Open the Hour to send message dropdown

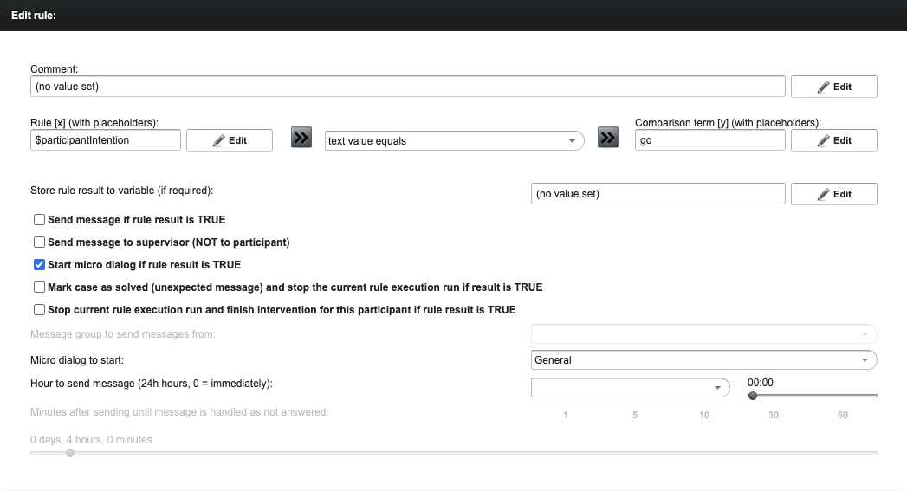coord(630,387)
